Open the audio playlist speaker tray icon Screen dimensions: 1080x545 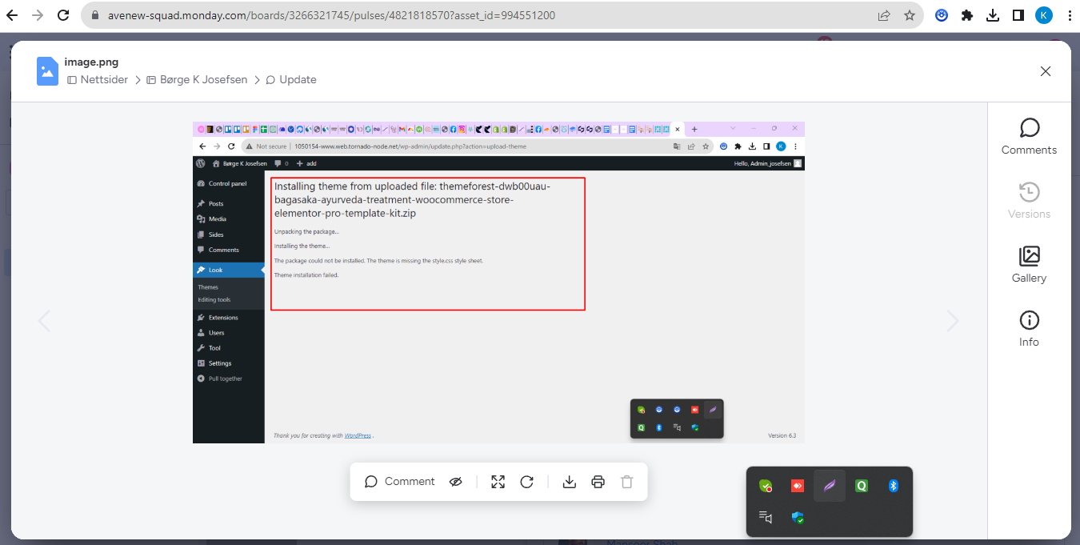coord(766,518)
